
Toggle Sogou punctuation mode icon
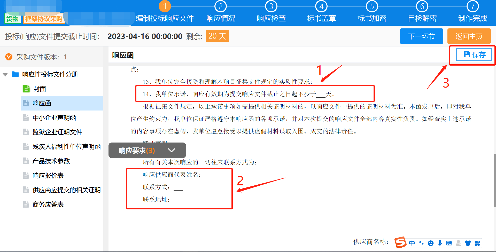pyautogui.click(x=421, y=243)
